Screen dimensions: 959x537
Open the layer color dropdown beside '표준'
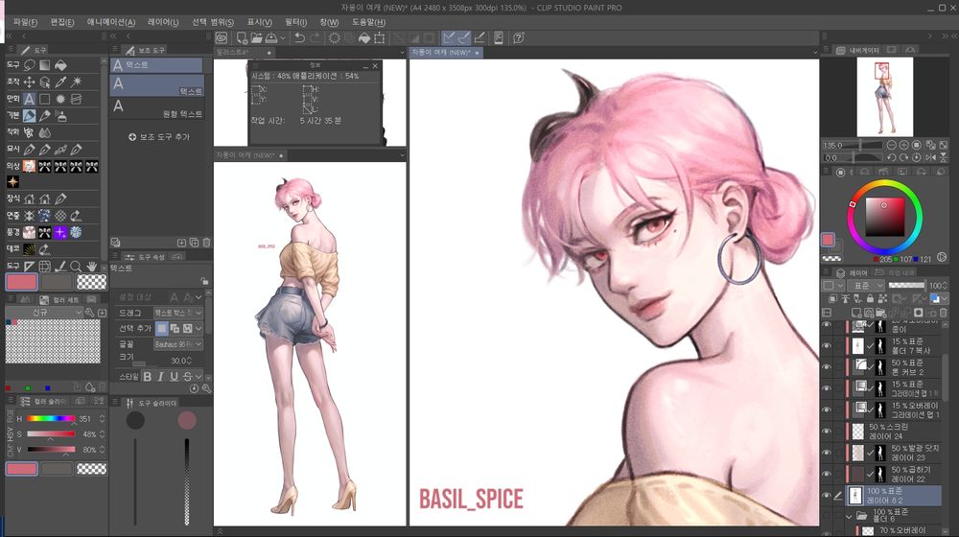pos(833,286)
